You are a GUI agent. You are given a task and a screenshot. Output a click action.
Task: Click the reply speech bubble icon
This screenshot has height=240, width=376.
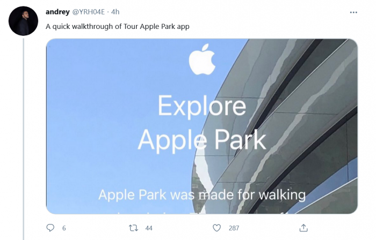50,228
